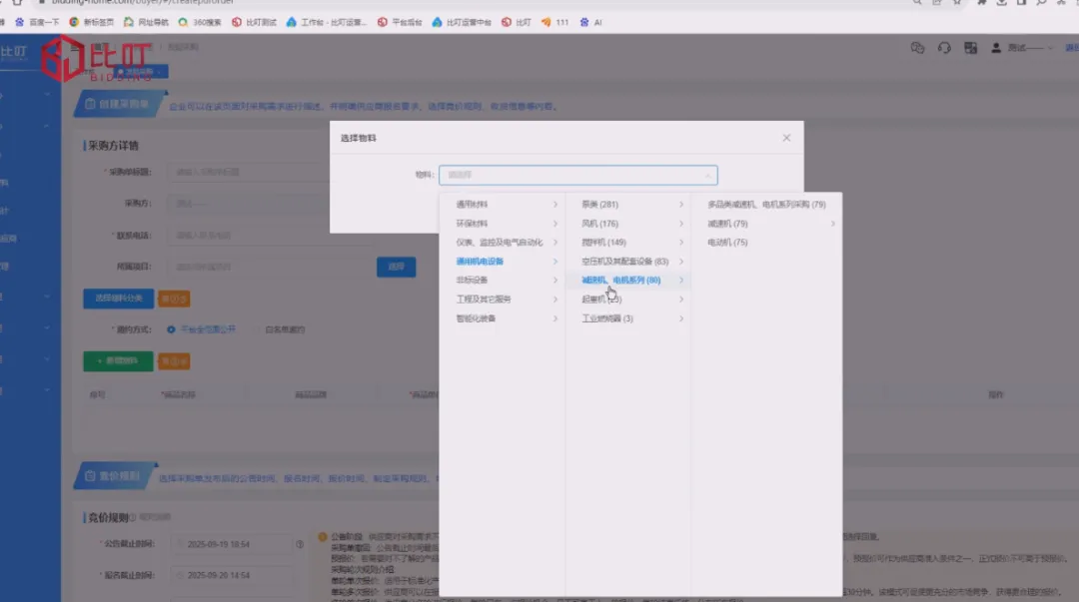Choose 减速机、电机系列 (80) subcategory
This screenshot has width=1079, height=602.
(620, 280)
